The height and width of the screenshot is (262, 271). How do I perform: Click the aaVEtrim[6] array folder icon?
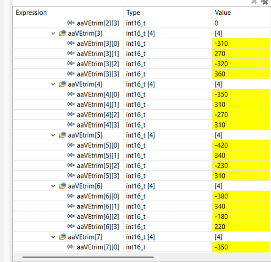(62, 186)
